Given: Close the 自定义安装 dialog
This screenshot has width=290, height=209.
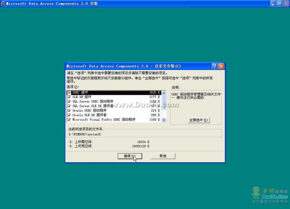Looking at the screenshot, I should click(221, 66).
